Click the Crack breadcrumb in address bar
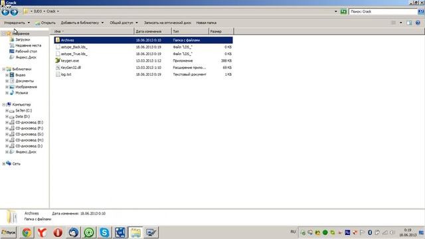This screenshot has height=239, width=425. click(51, 11)
